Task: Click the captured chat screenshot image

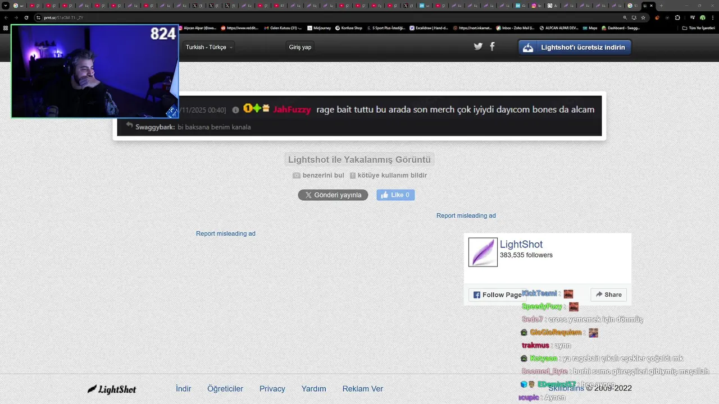Action: [359, 116]
